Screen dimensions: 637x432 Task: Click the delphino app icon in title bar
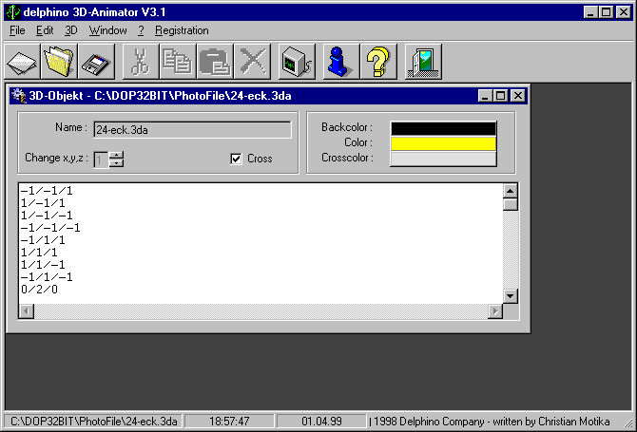pos(12,12)
